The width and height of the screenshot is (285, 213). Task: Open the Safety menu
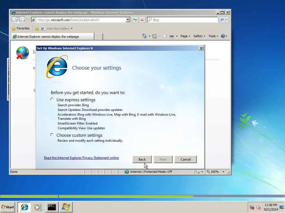199,36
